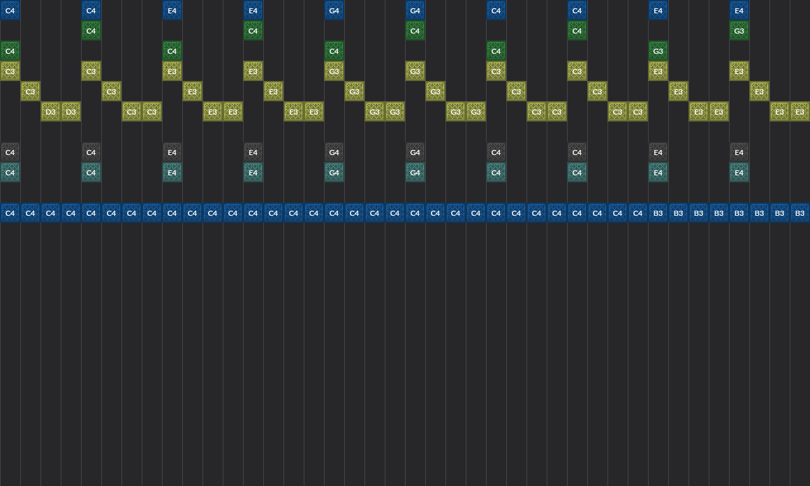Select the leftmost olive C3 note
The image size is (810, 486).
coord(10,71)
